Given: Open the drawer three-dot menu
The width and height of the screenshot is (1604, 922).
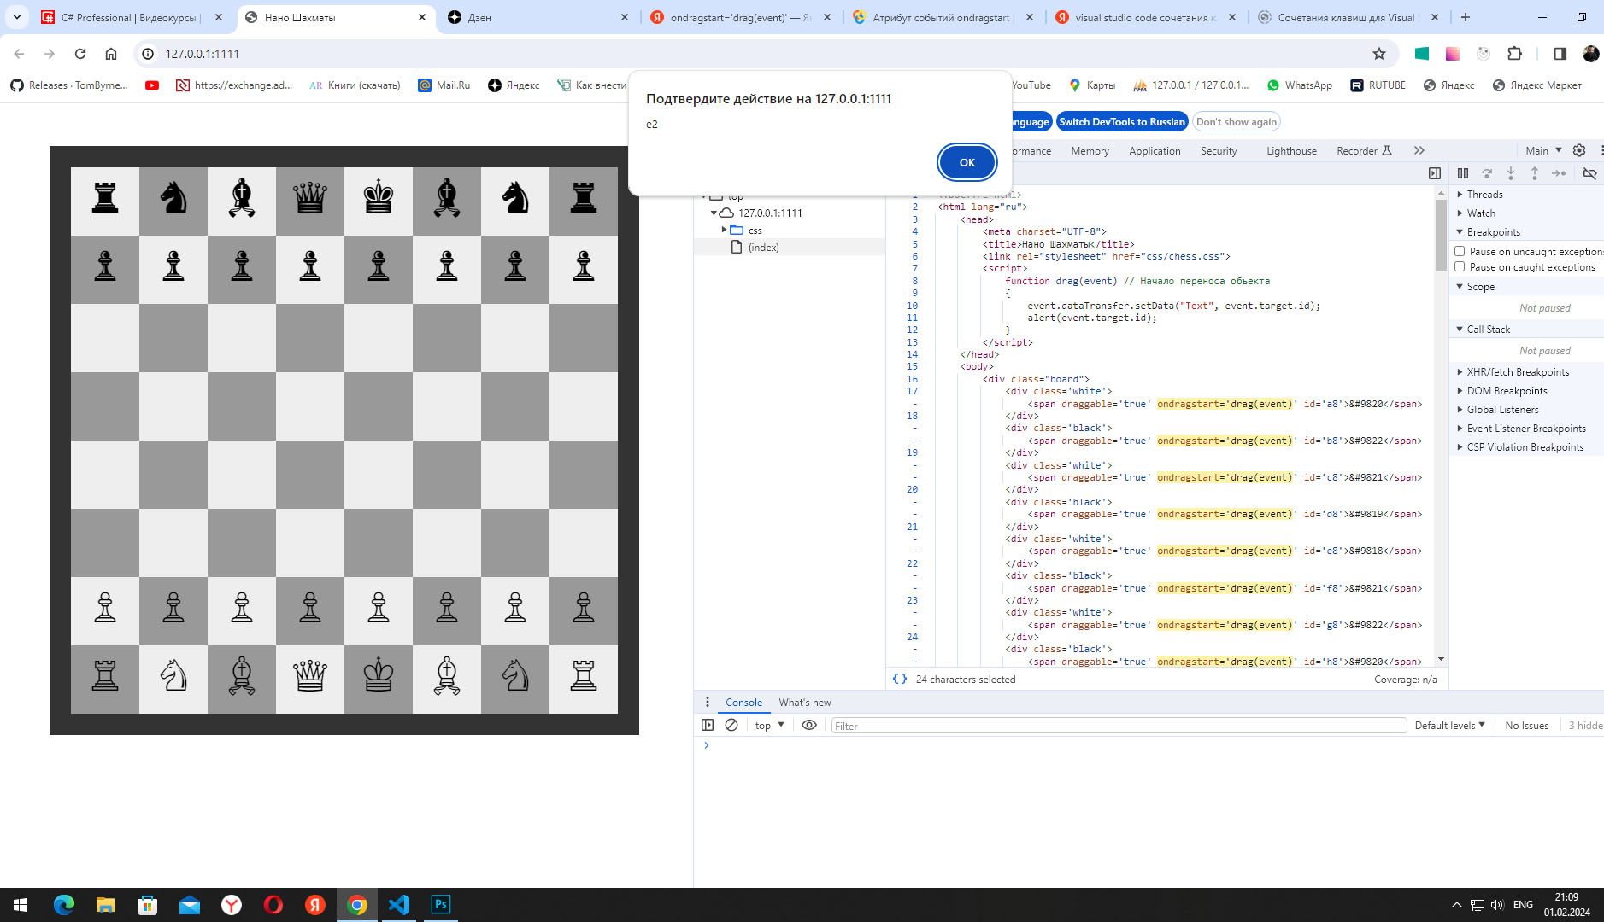Looking at the screenshot, I should point(707,702).
